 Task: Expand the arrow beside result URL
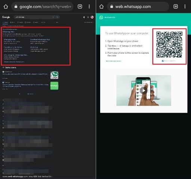tap(18, 29)
